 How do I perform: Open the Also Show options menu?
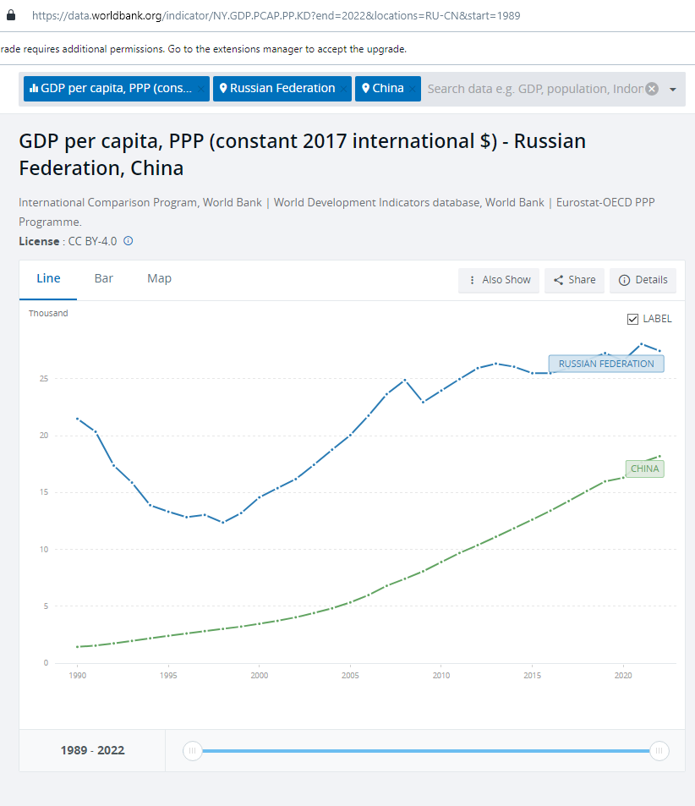point(499,280)
